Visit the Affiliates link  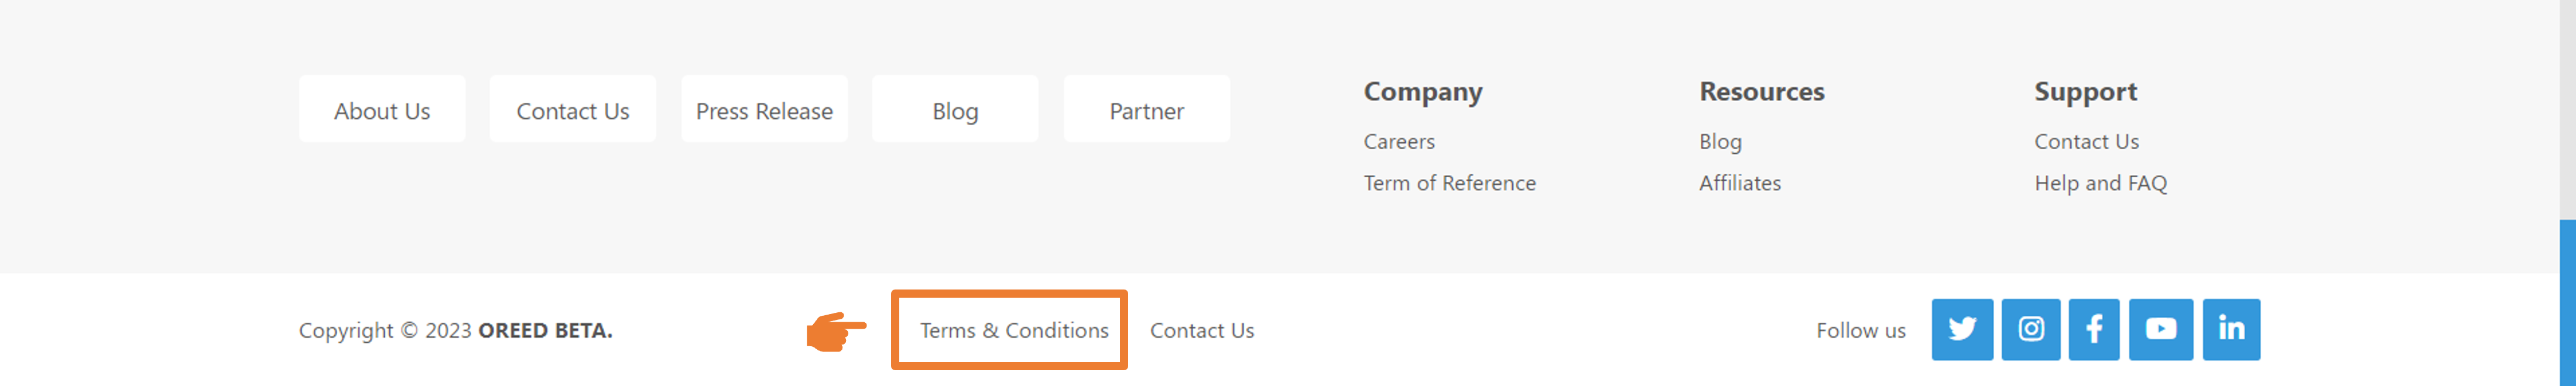pos(1740,183)
